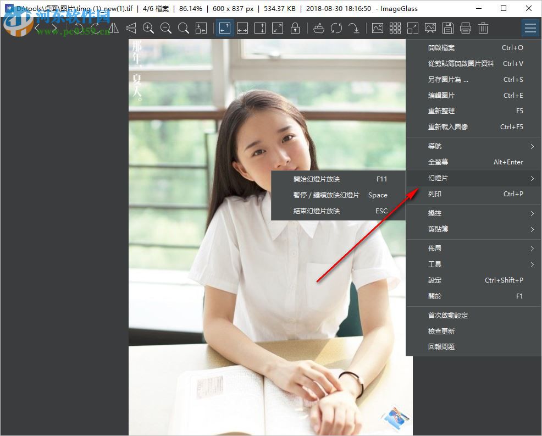Screen dimensions: 542x436
Task: Toggle the thumbnail gallery bar
Action: (x=395, y=28)
